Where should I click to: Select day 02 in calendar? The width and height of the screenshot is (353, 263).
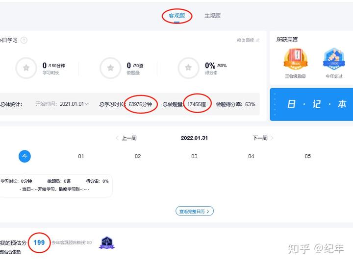(x=138, y=156)
